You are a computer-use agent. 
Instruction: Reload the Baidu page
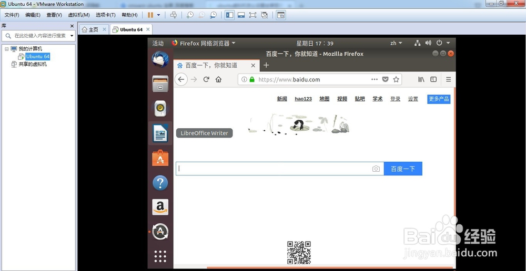pos(206,79)
